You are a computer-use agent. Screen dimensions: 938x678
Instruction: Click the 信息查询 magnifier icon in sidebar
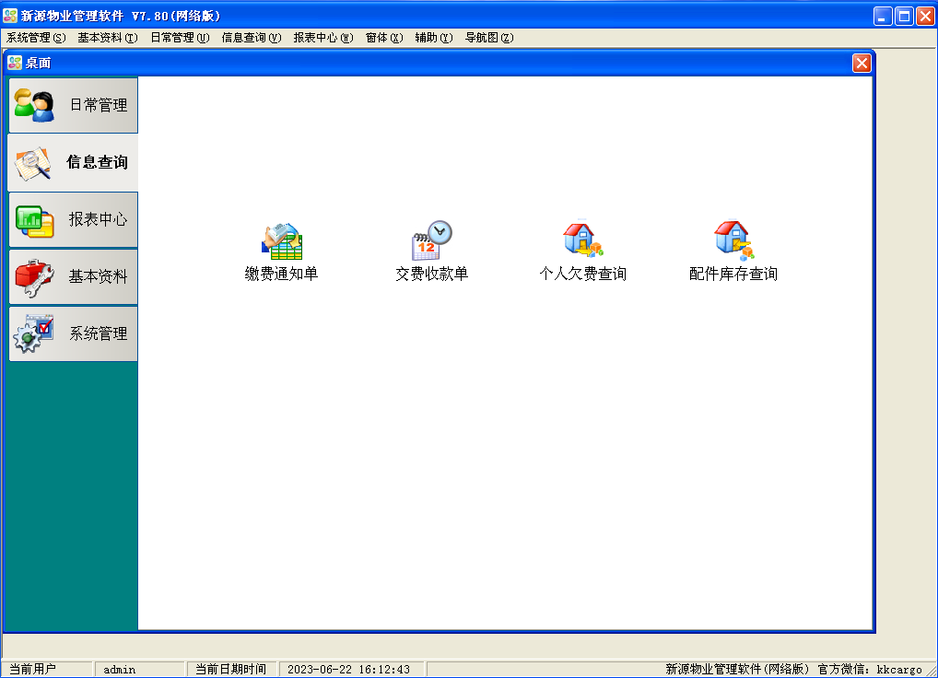pyautogui.click(x=33, y=163)
